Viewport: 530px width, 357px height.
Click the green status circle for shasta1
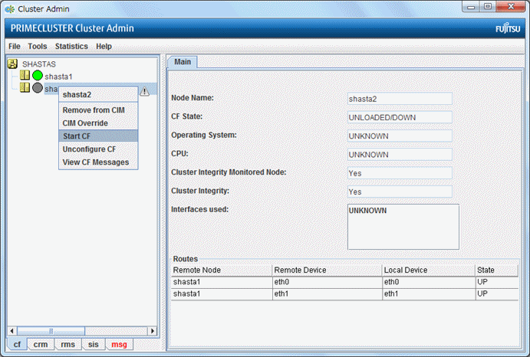click(37, 77)
